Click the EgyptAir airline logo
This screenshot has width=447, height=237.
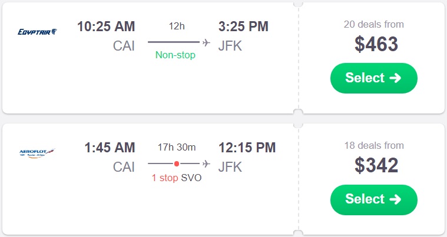click(x=37, y=31)
